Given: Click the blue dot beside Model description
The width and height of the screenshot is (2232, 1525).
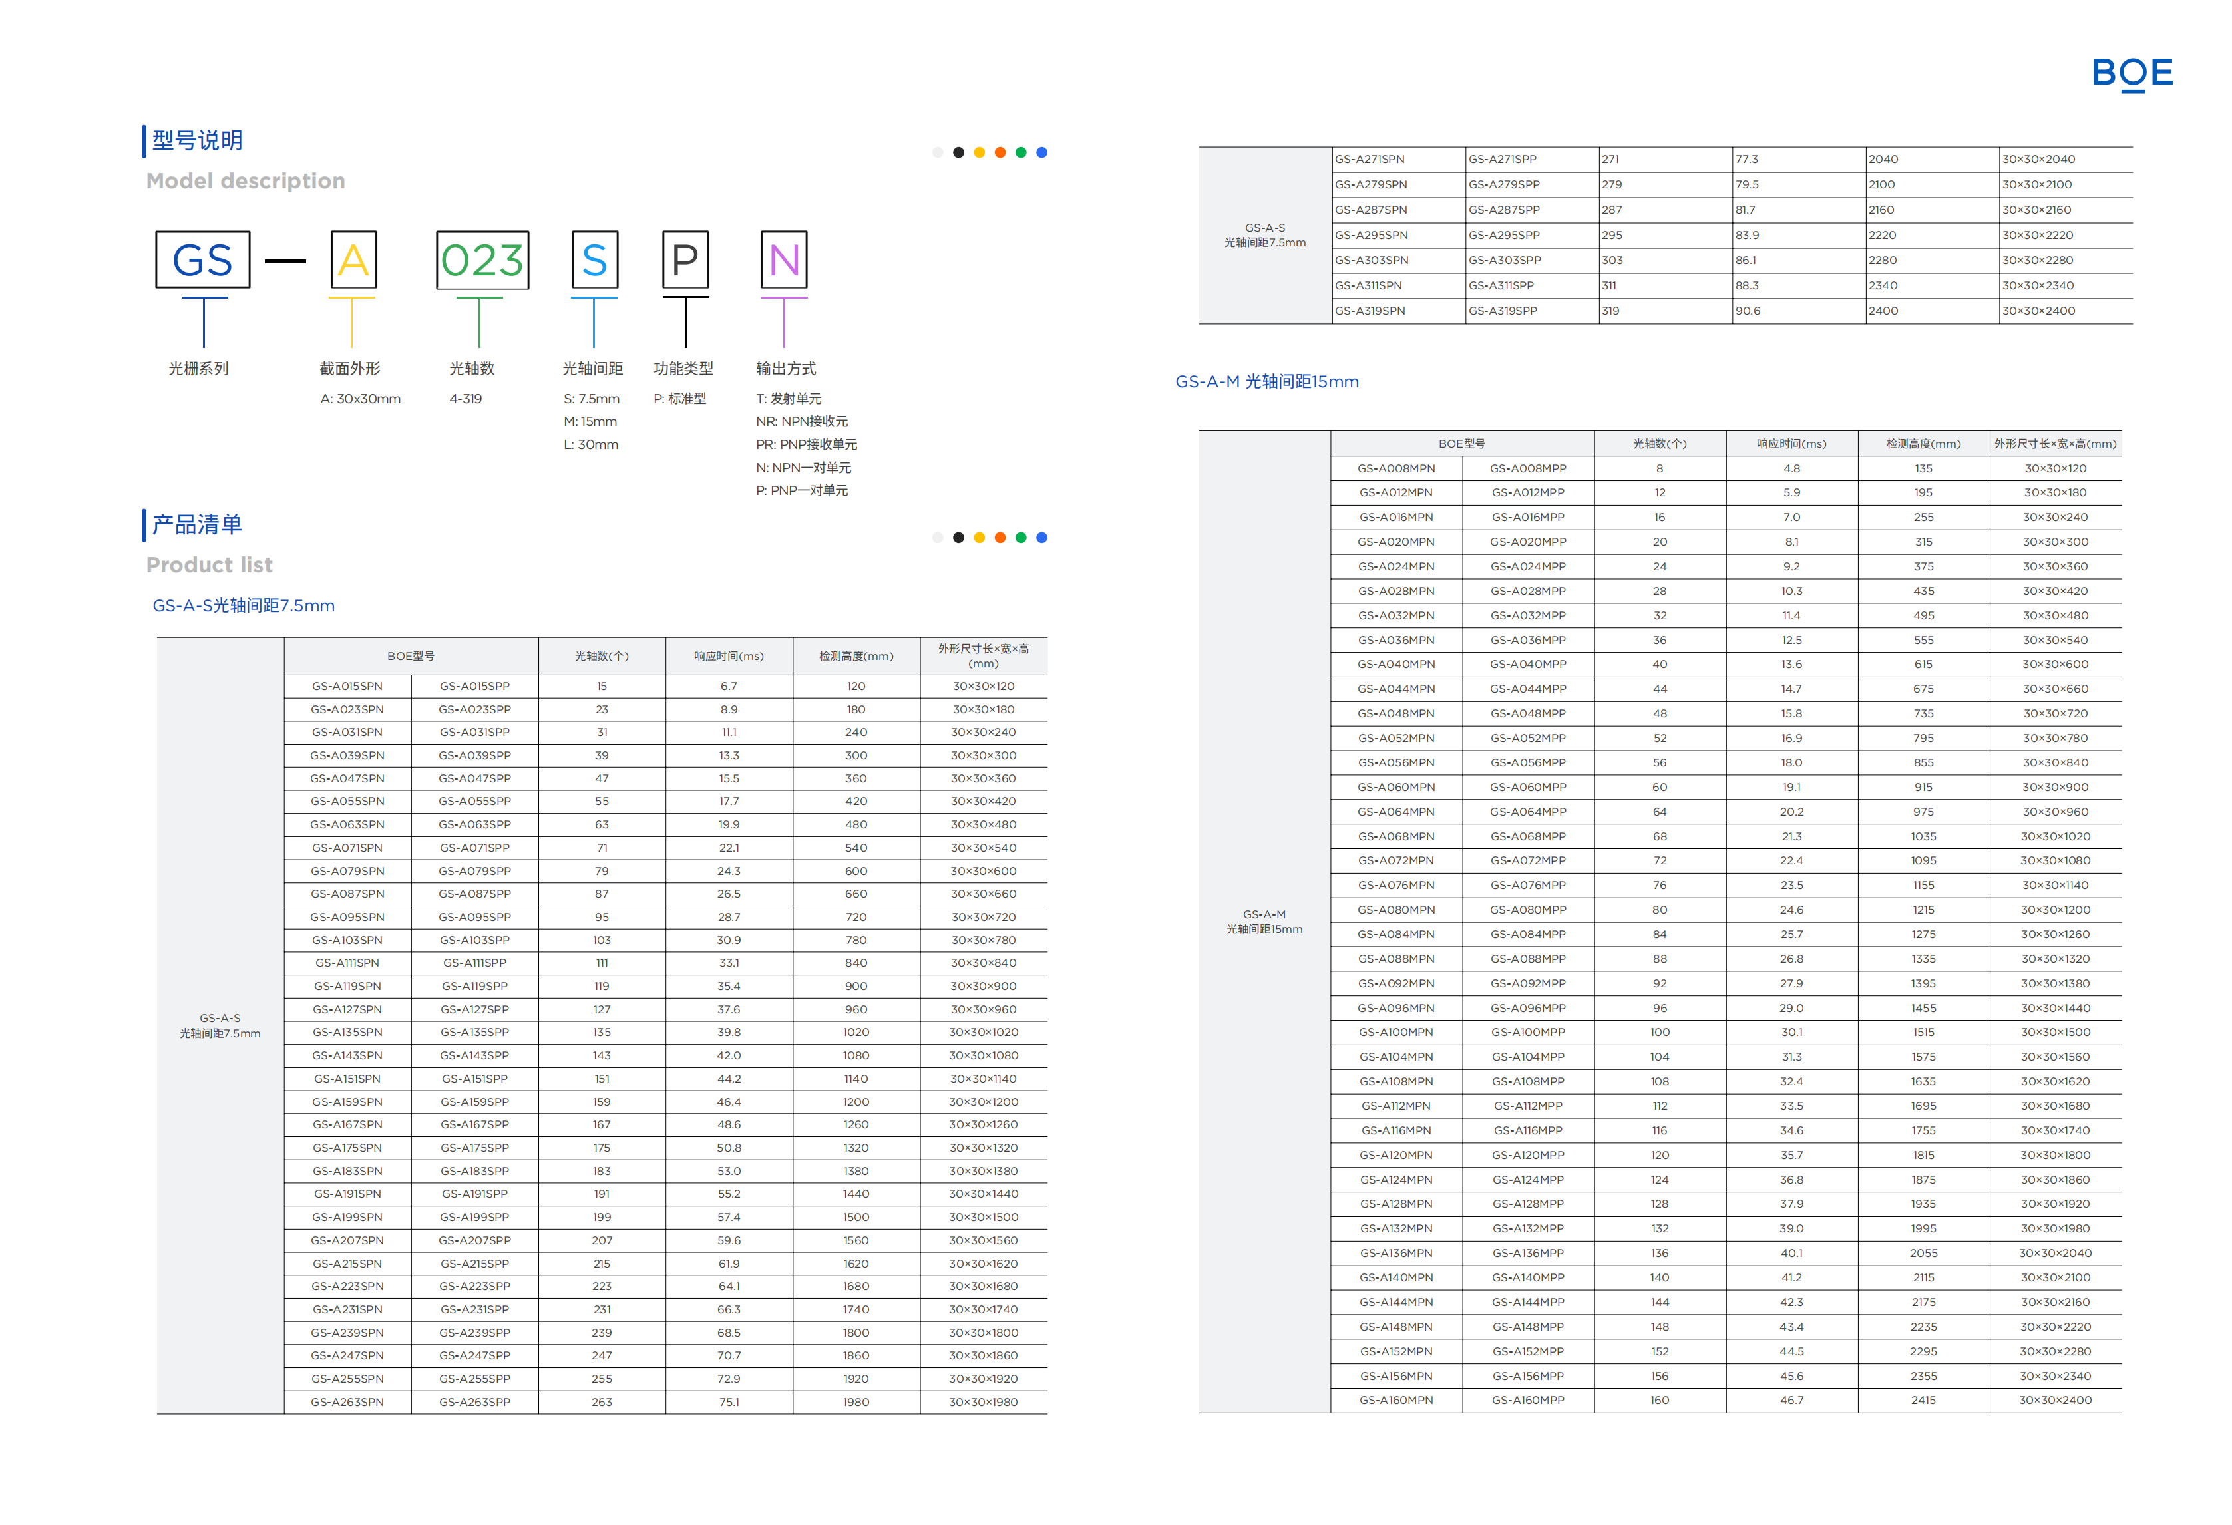Looking at the screenshot, I should click(x=1041, y=152).
